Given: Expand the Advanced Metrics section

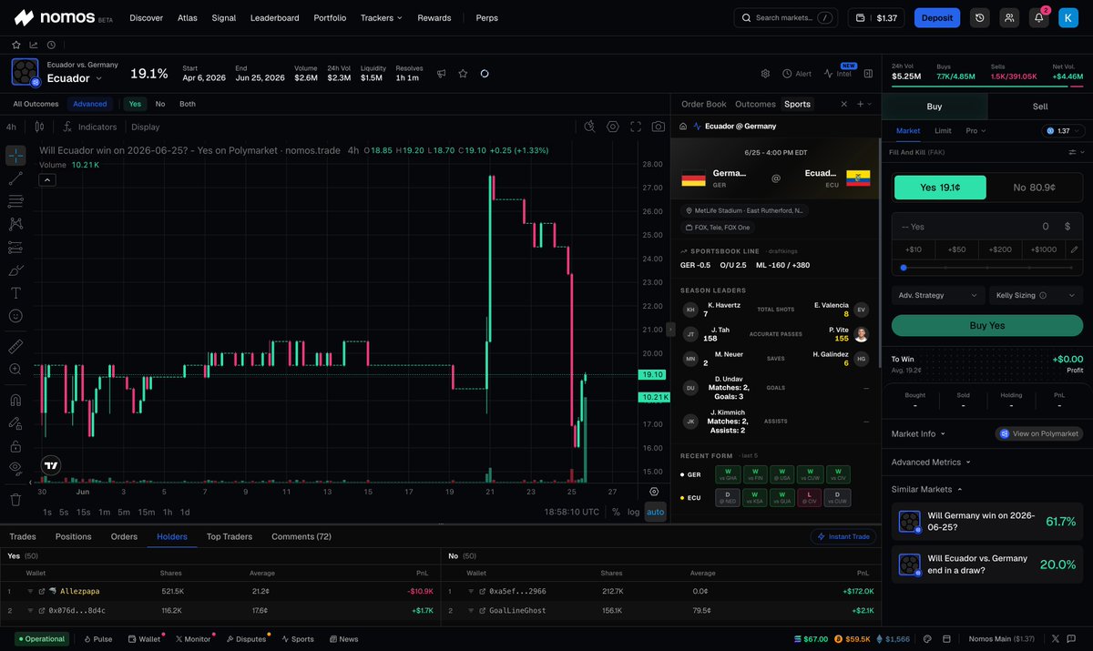Looking at the screenshot, I should click(931, 463).
